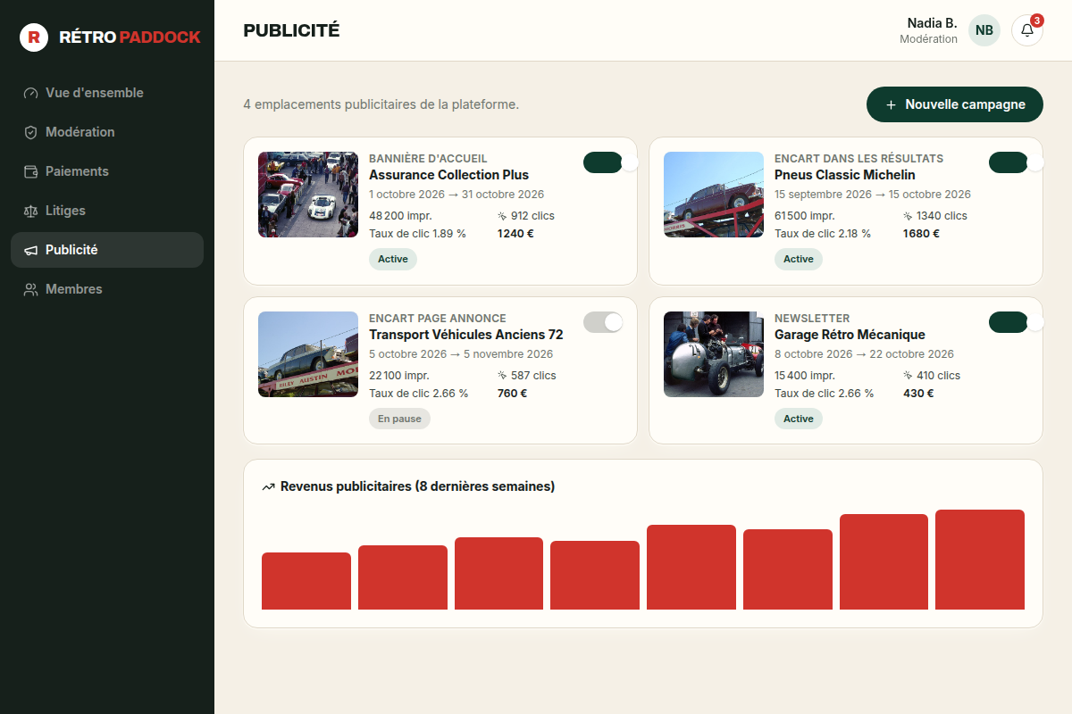The width and height of the screenshot is (1072, 714).
Task: Click the '15 400 impr.' value
Action: 805,376
